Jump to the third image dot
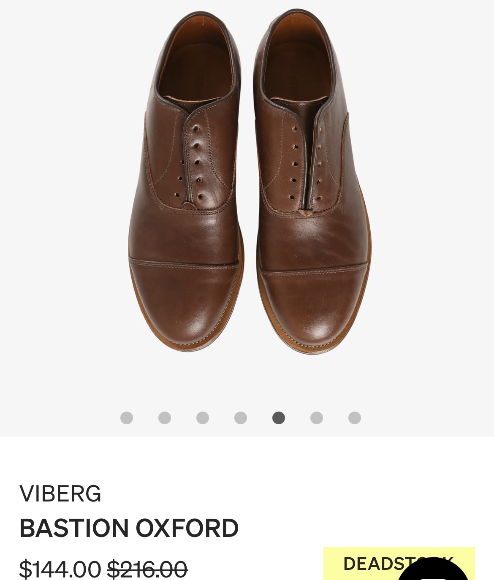This screenshot has height=580, width=494. coord(203,418)
